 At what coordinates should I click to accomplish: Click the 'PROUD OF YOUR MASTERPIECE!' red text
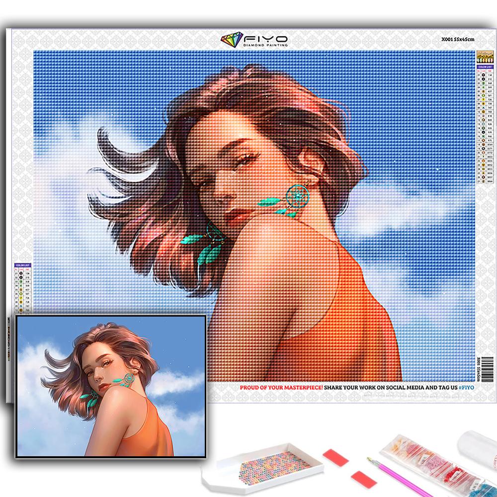(281, 387)
